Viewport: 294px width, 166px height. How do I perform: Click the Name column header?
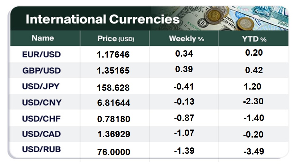43,38
